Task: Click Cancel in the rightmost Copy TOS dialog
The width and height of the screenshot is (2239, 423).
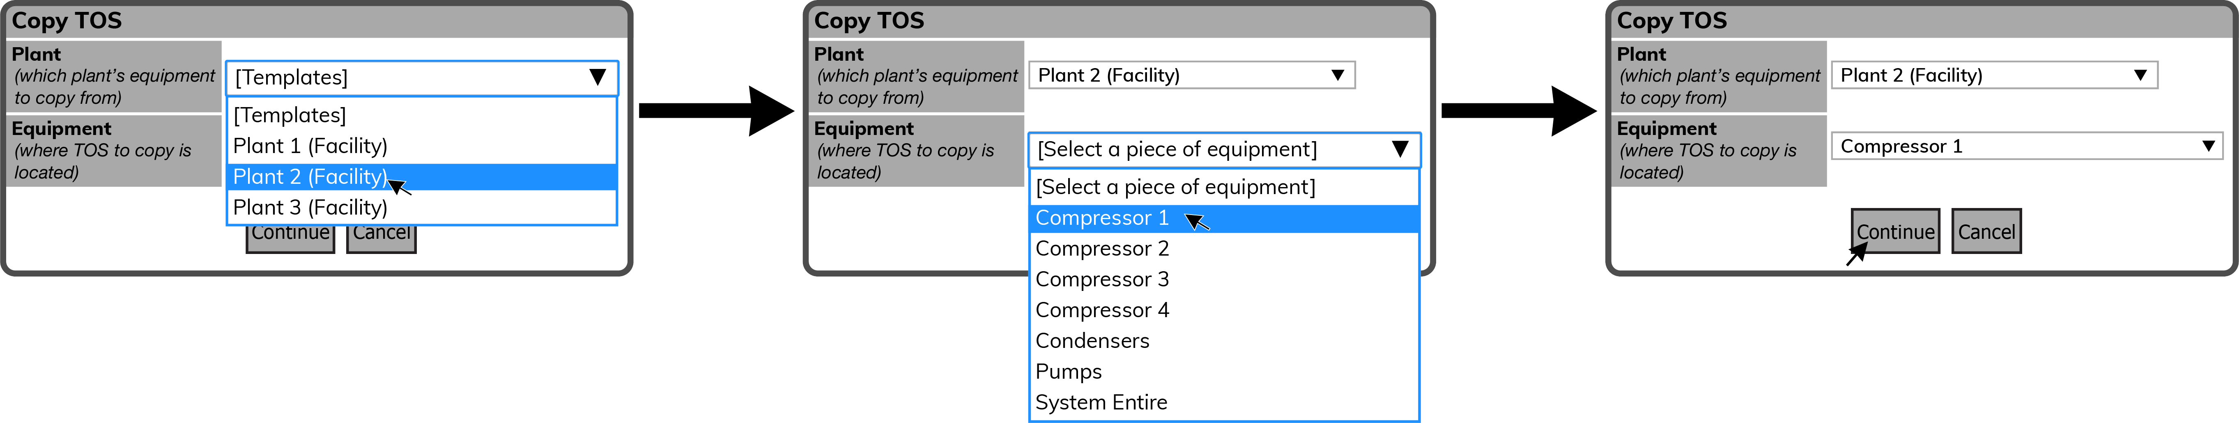Action: coord(1986,231)
